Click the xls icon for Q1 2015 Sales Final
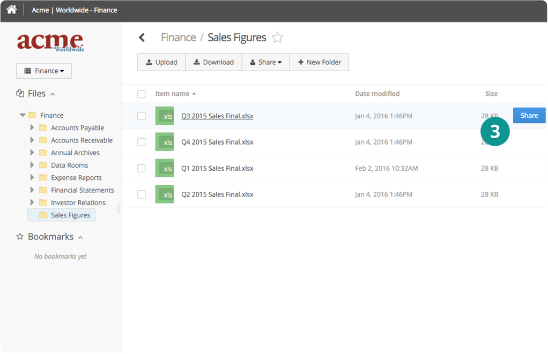 click(165, 169)
